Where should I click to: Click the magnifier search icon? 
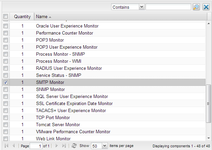[x=196, y=7]
